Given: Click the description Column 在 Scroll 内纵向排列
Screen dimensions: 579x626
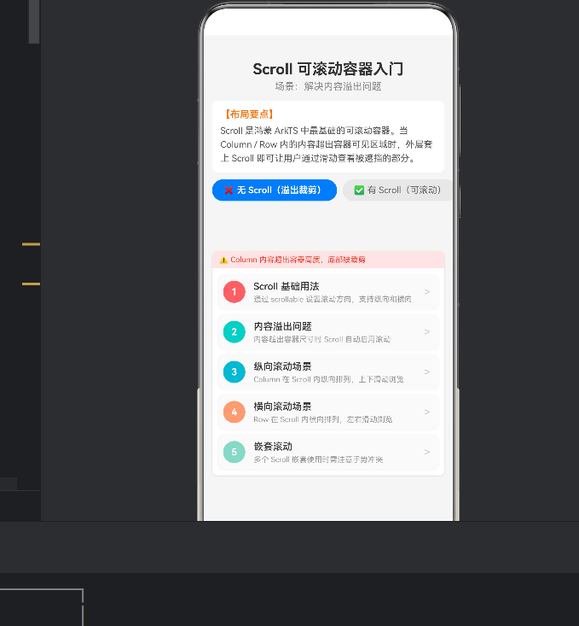Looking at the screenshot, I should point(328,379).
